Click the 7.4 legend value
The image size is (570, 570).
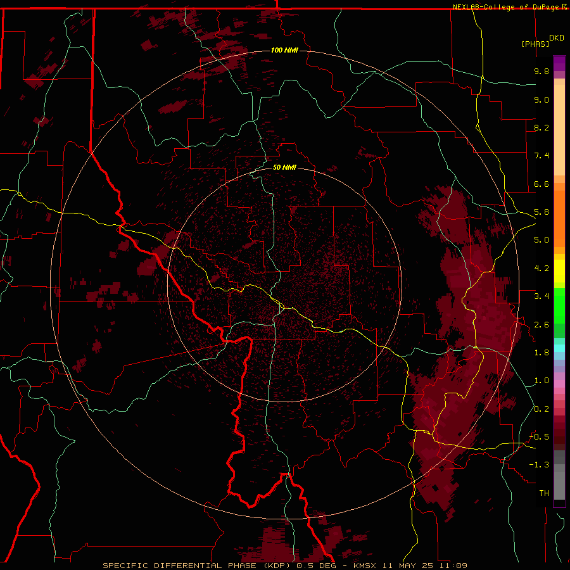(541, 156)
